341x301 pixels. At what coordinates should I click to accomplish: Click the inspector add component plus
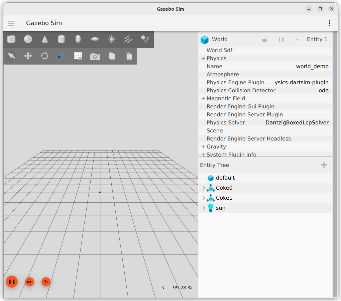pyautogui.click(x=297, y=39)
